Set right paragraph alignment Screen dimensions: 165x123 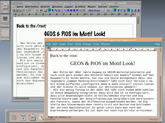click(135, 11)
